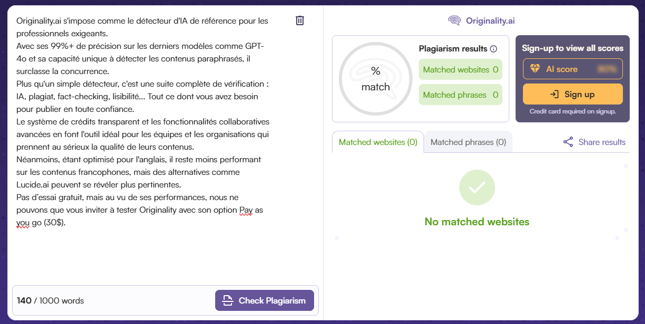Click the Check Plagiarism button

(x=265, y=300)
